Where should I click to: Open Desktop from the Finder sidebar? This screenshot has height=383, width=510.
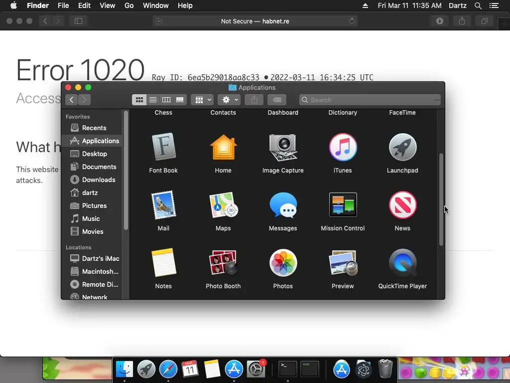tap(92, 154)
